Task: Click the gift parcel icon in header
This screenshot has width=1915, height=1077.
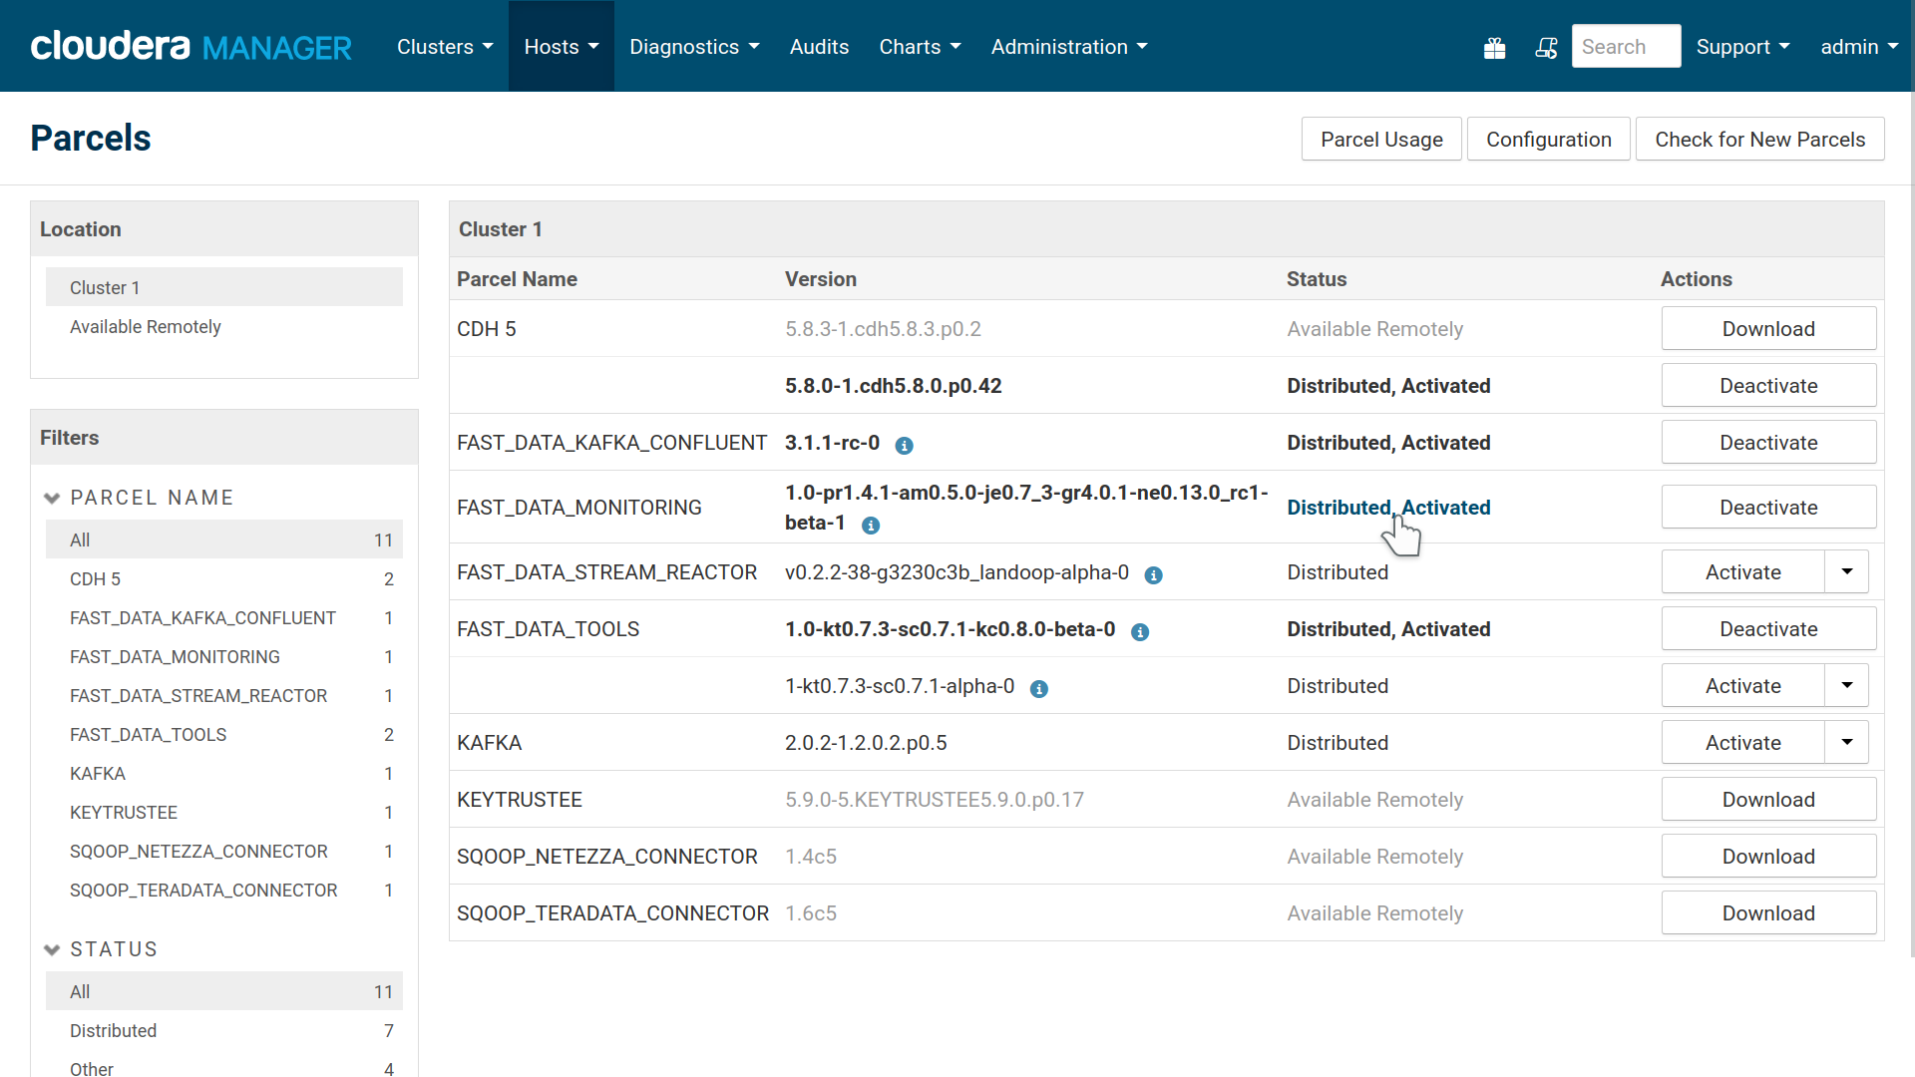Action: tap(1494, 47)
